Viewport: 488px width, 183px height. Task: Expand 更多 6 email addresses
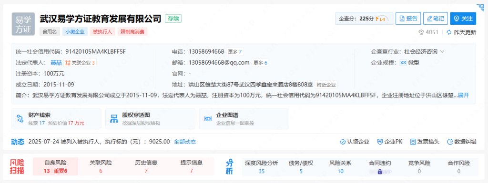coord(260,63)
